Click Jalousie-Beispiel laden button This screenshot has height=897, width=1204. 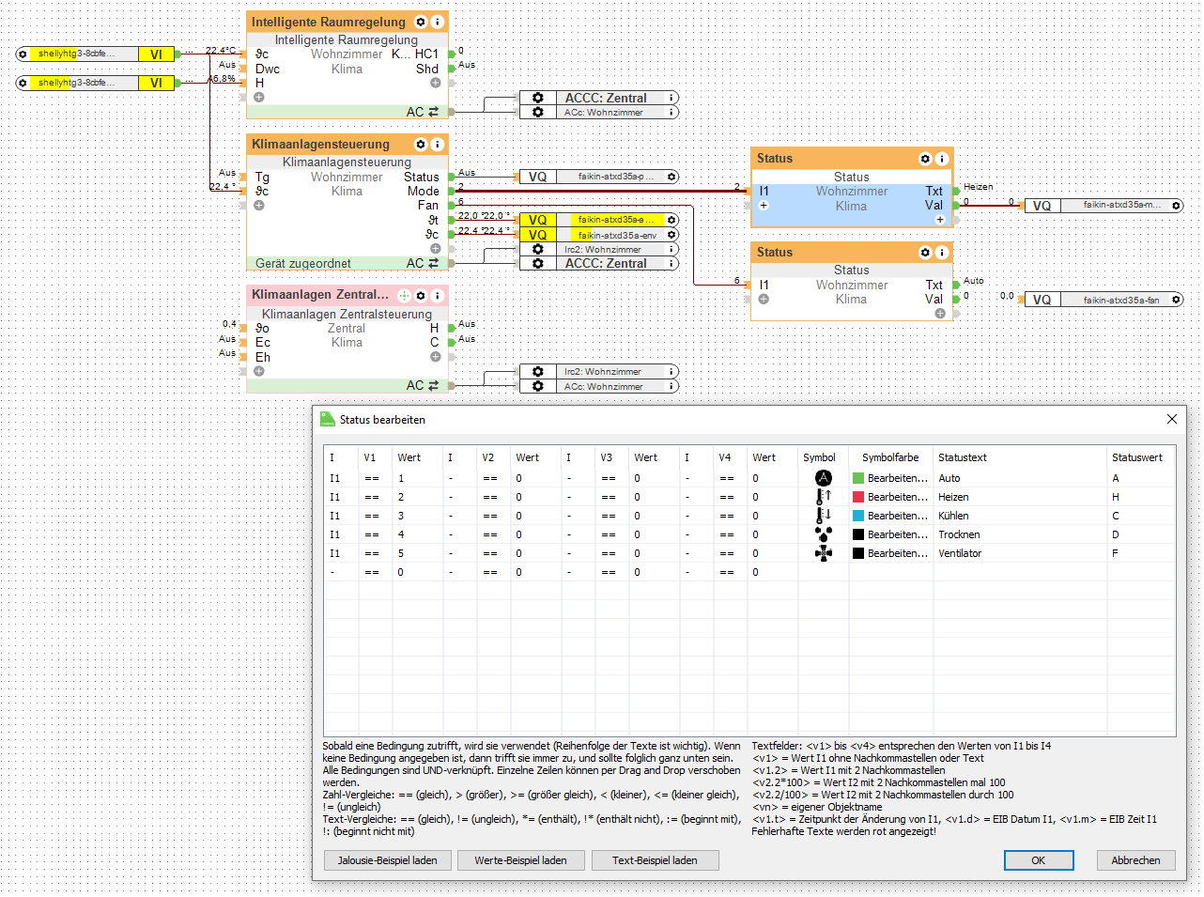(x=387, y=860)
